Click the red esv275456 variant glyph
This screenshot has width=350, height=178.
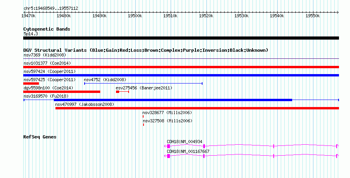pos(123,92)
